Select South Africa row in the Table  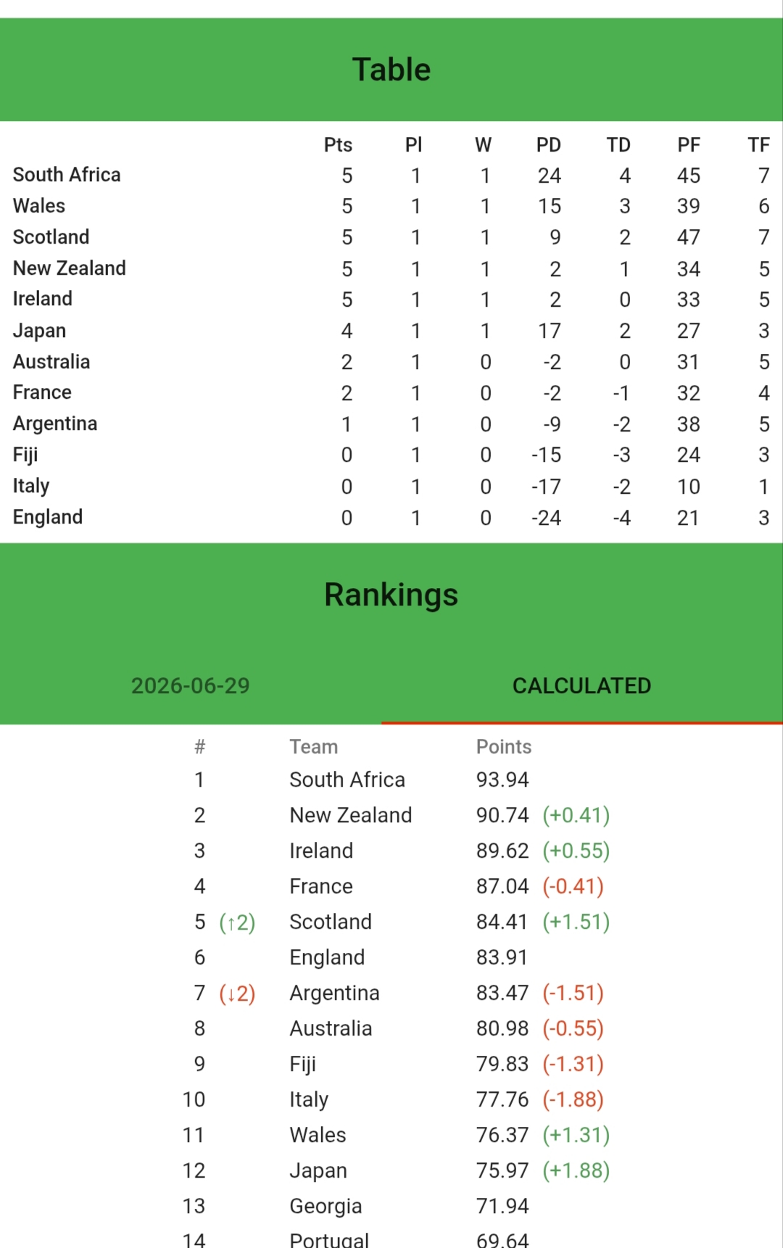(x=391, y=175)
